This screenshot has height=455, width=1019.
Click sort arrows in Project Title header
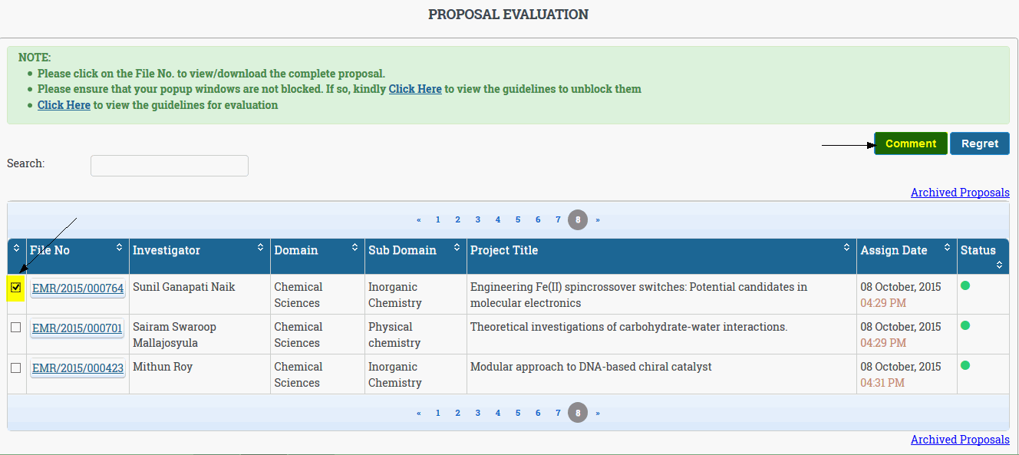click(x=846, y=248)
